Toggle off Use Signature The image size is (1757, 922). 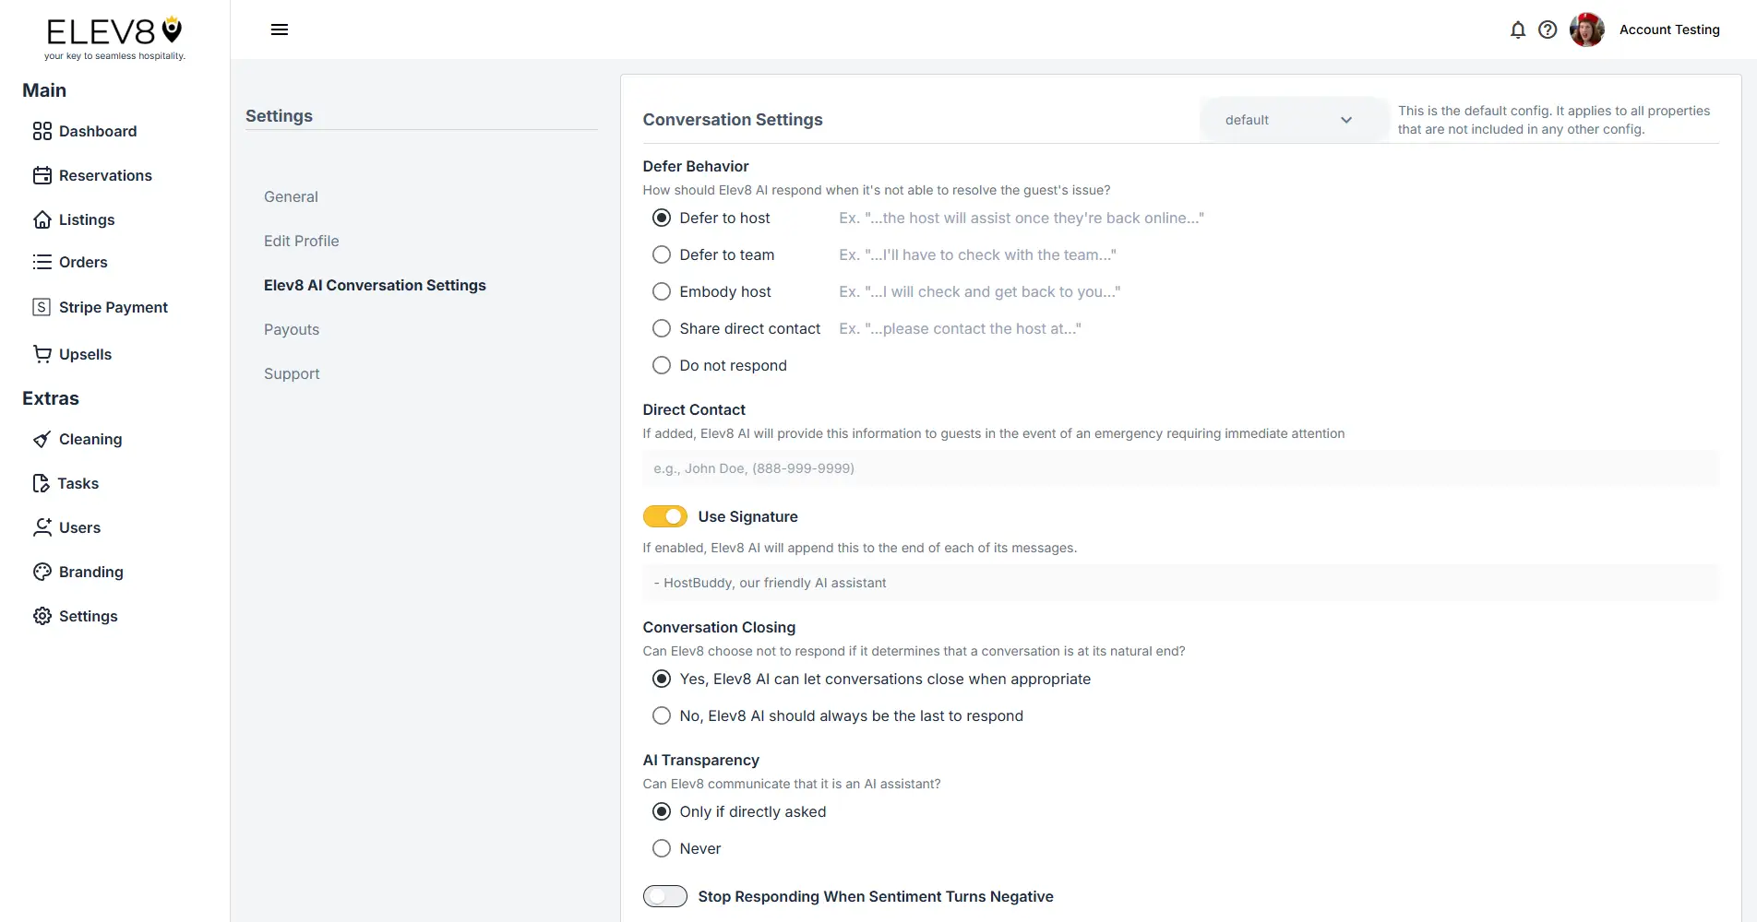pos(664,516)
